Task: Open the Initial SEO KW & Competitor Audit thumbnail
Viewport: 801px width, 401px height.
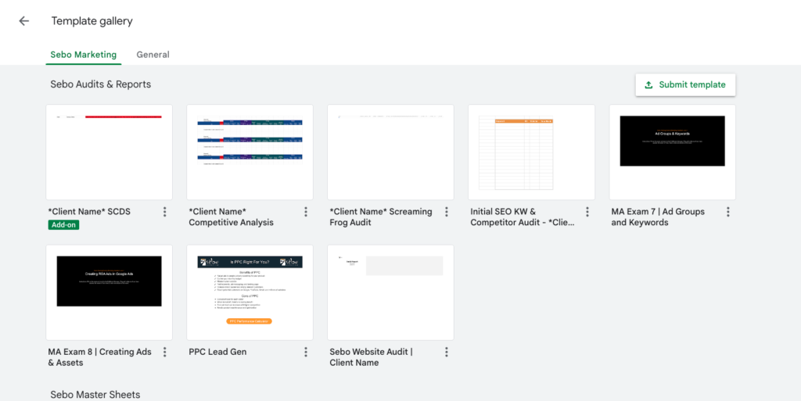Action: [532, 152]
